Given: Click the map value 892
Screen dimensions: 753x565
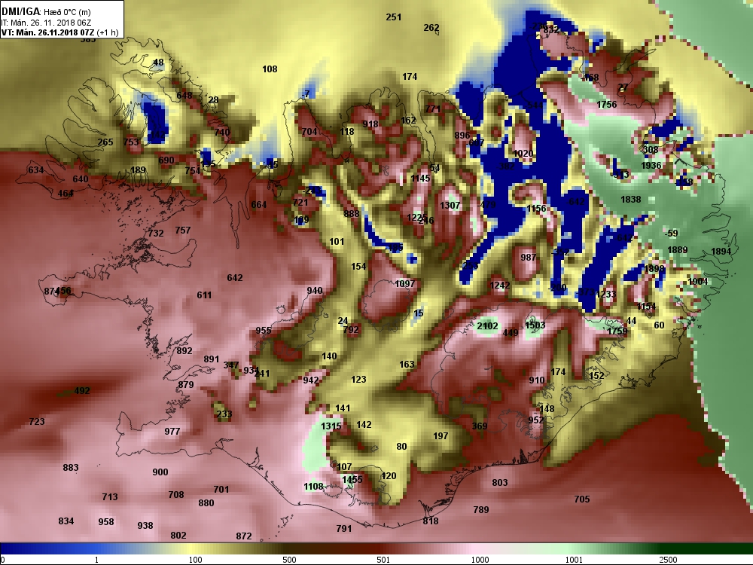Looking at the screenshot, I should pos(184,351).
